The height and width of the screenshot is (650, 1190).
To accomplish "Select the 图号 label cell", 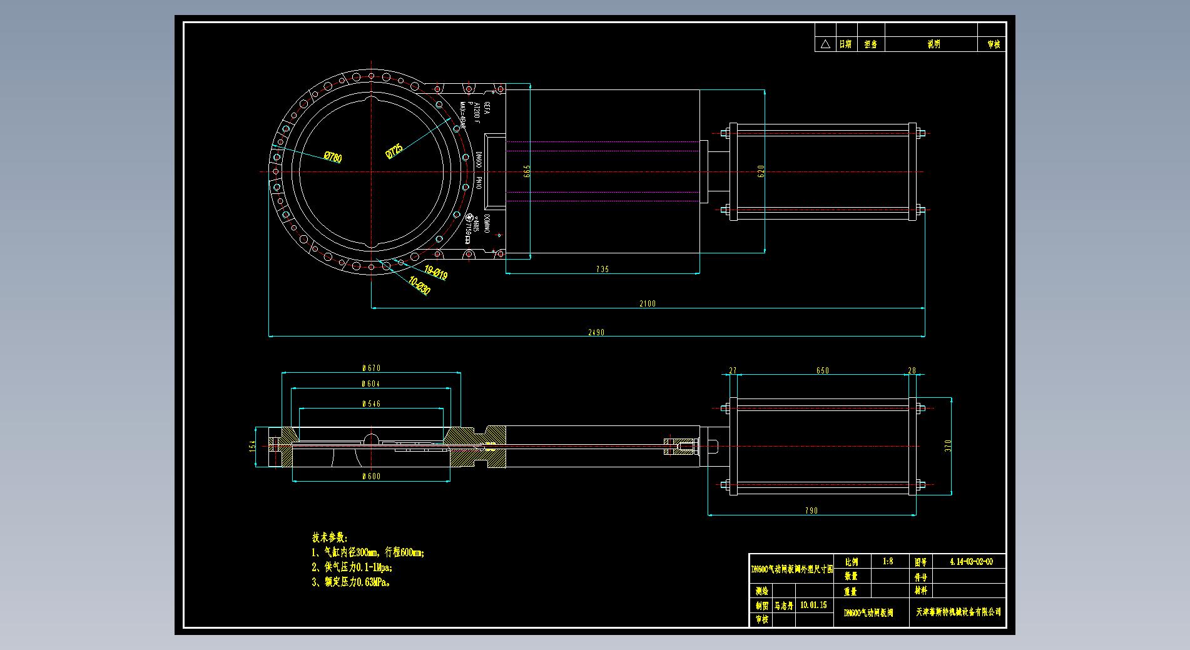I will [x=921, y=561].
